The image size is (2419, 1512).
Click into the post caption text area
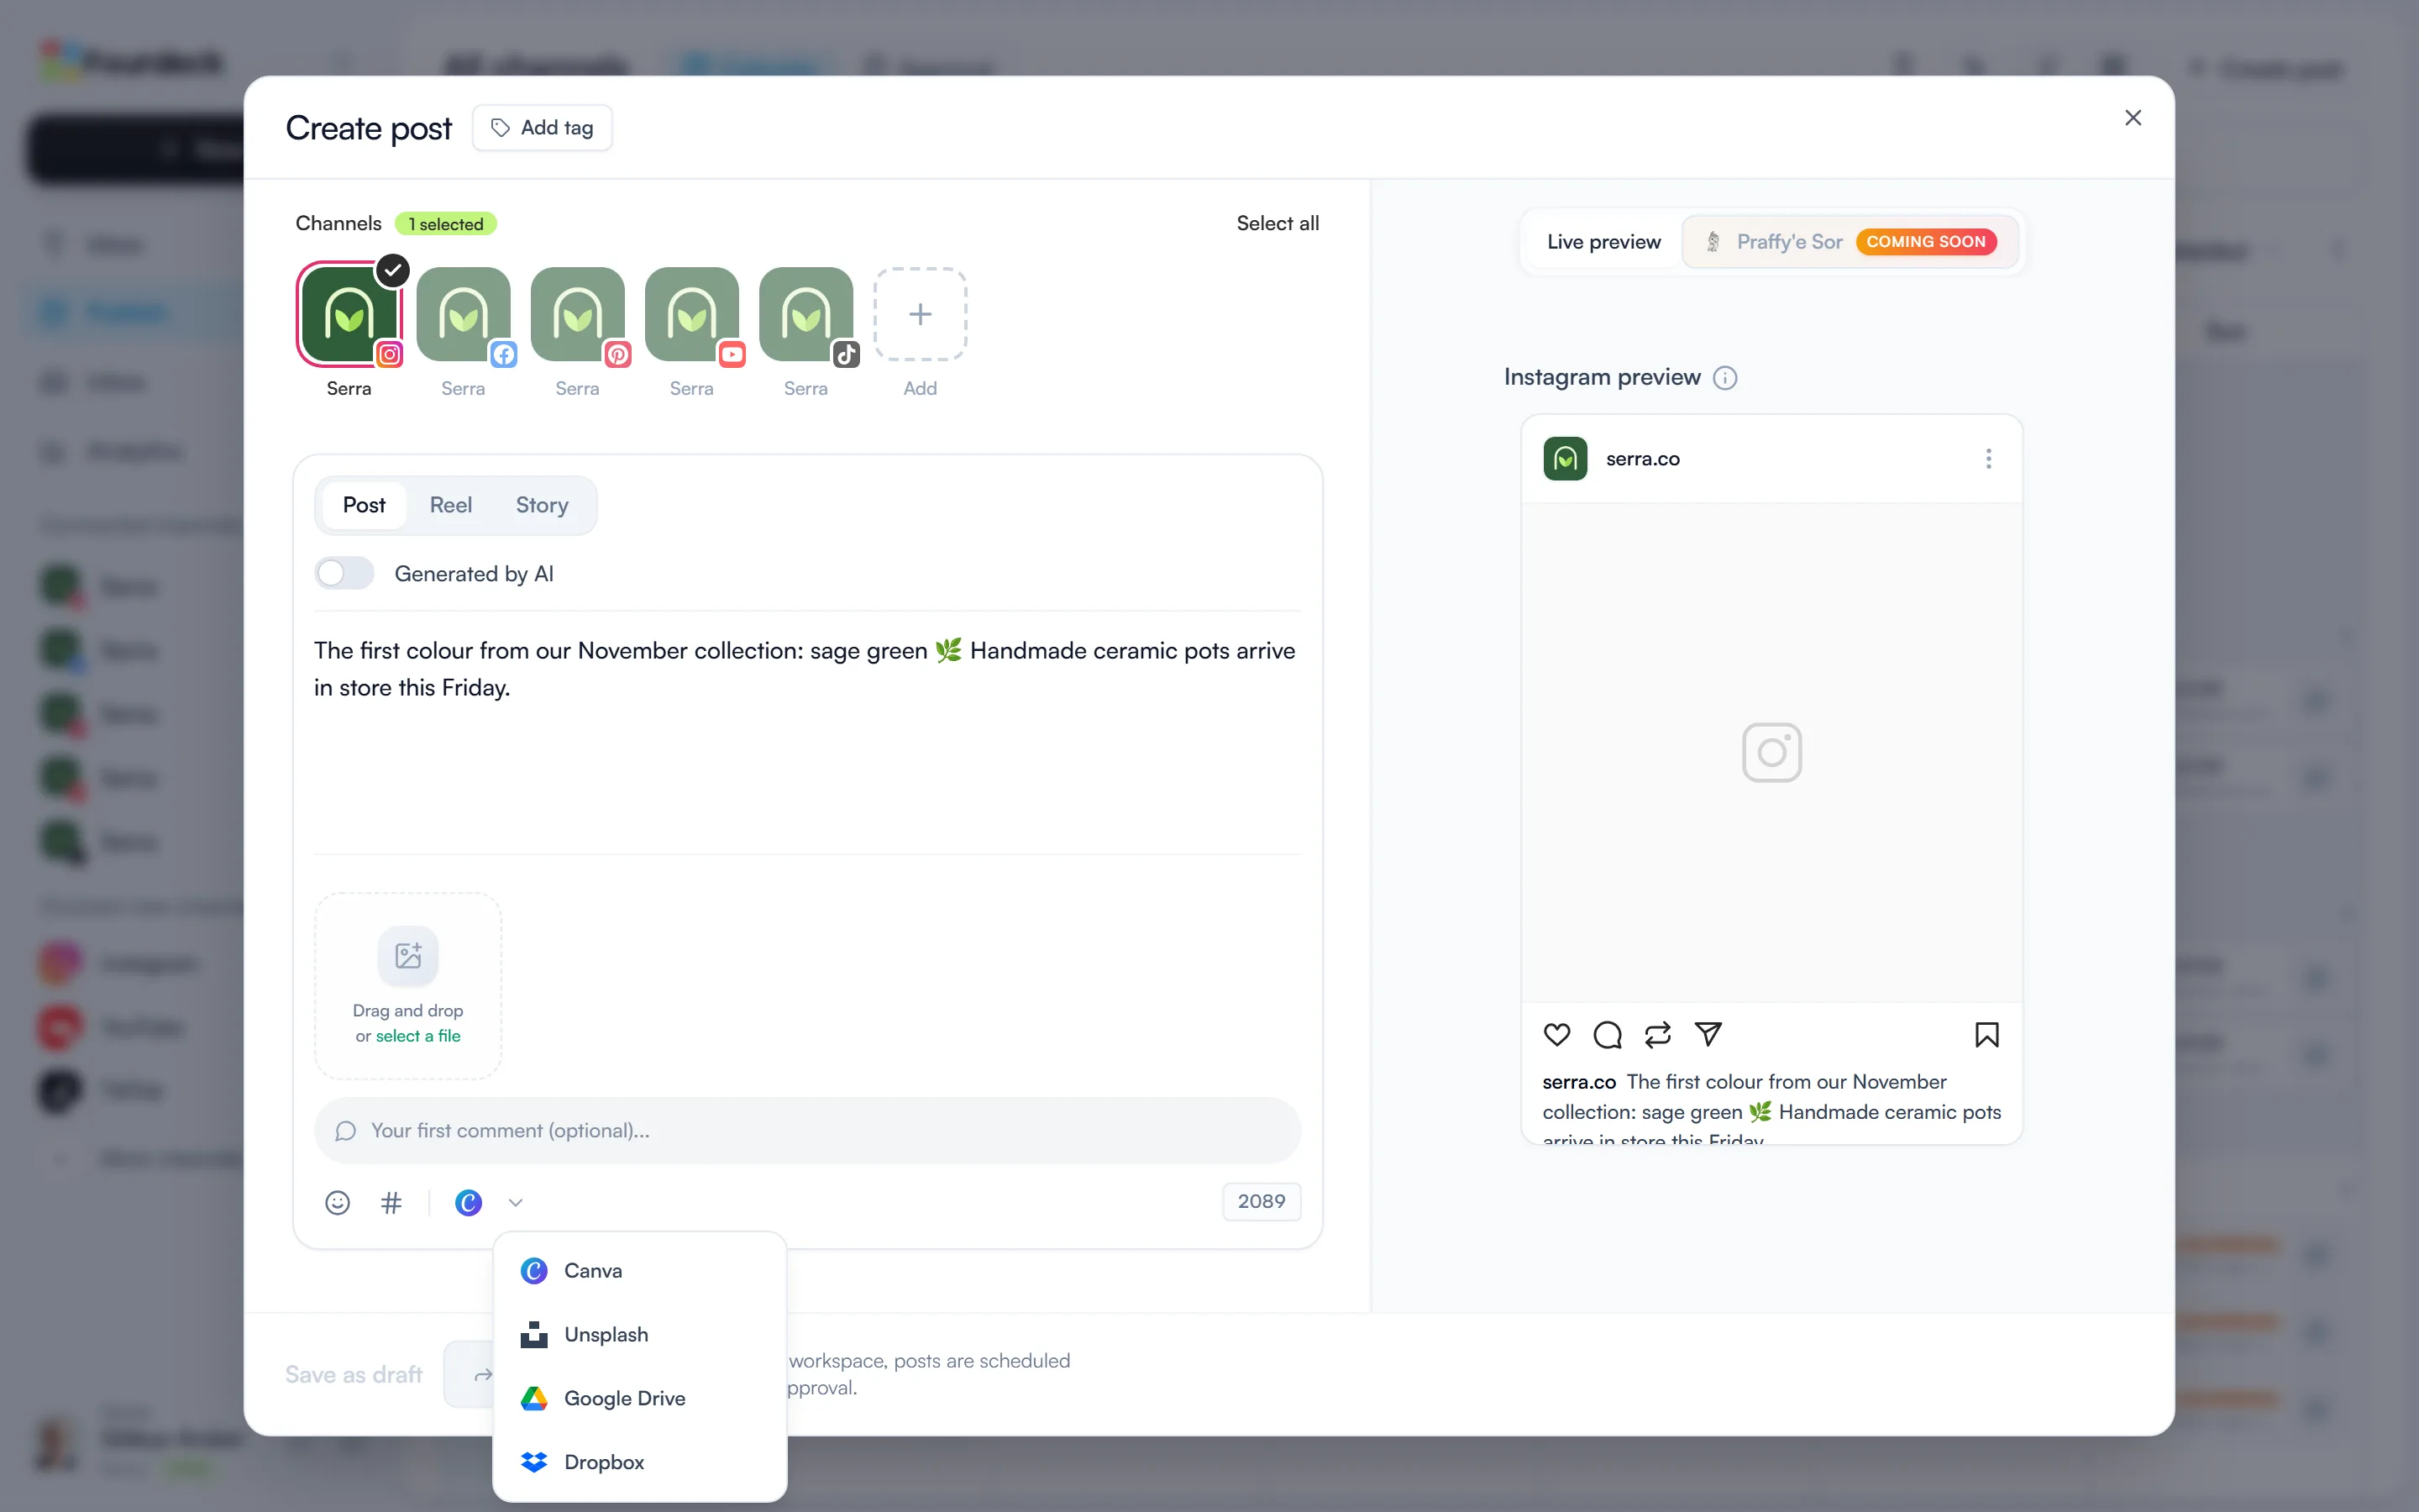pos(806,732)
